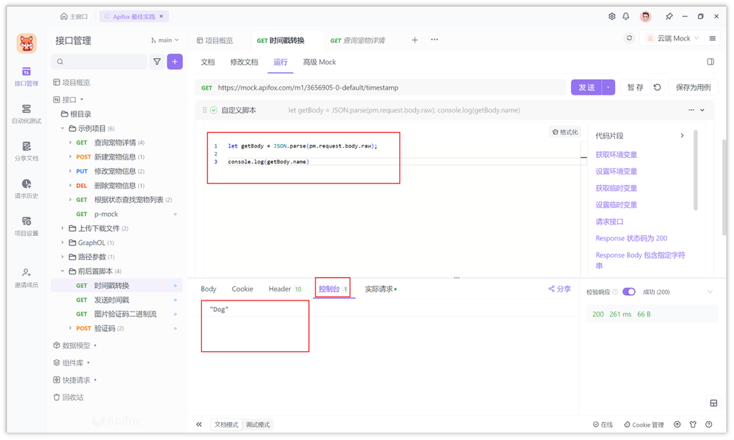Screen dimensions: 734x440
Task: Click the 邀请成员 sidebar icon
Action: pyautogui.click(x=26, y=275)
